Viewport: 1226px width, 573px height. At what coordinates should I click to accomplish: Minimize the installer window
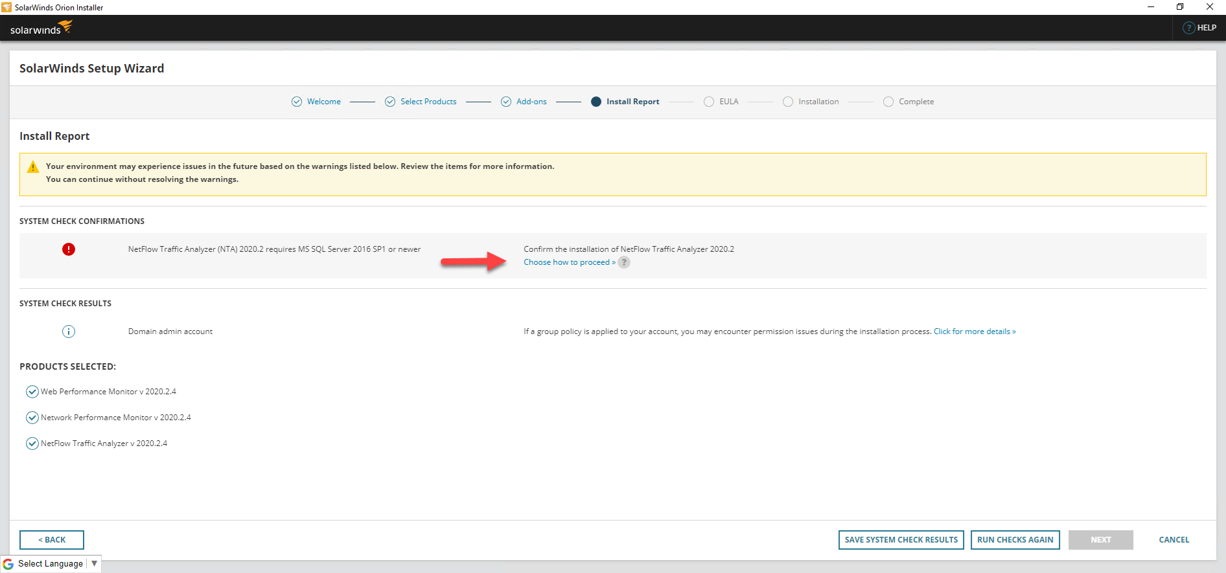point(1151,7)
